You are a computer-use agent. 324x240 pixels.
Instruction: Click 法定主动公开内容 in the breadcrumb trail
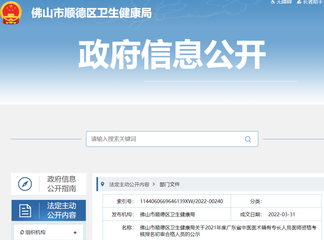pyautogui.click(x=130, y=185)
